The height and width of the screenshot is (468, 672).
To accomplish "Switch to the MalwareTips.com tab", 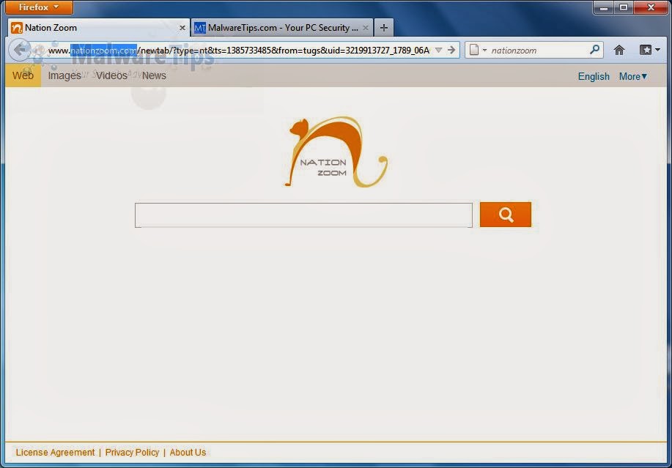I will coord(282,28).
